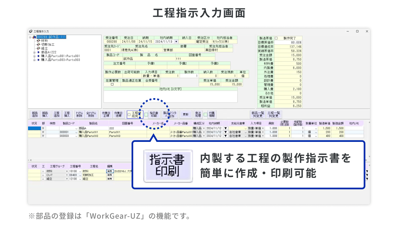Click the 更新 button
398x228 pixels.
click(186, 115)
